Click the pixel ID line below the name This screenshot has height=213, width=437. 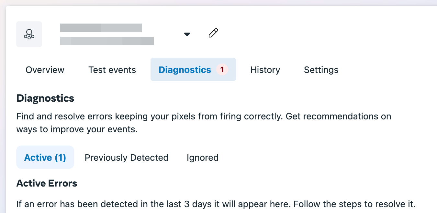point(107,41)
